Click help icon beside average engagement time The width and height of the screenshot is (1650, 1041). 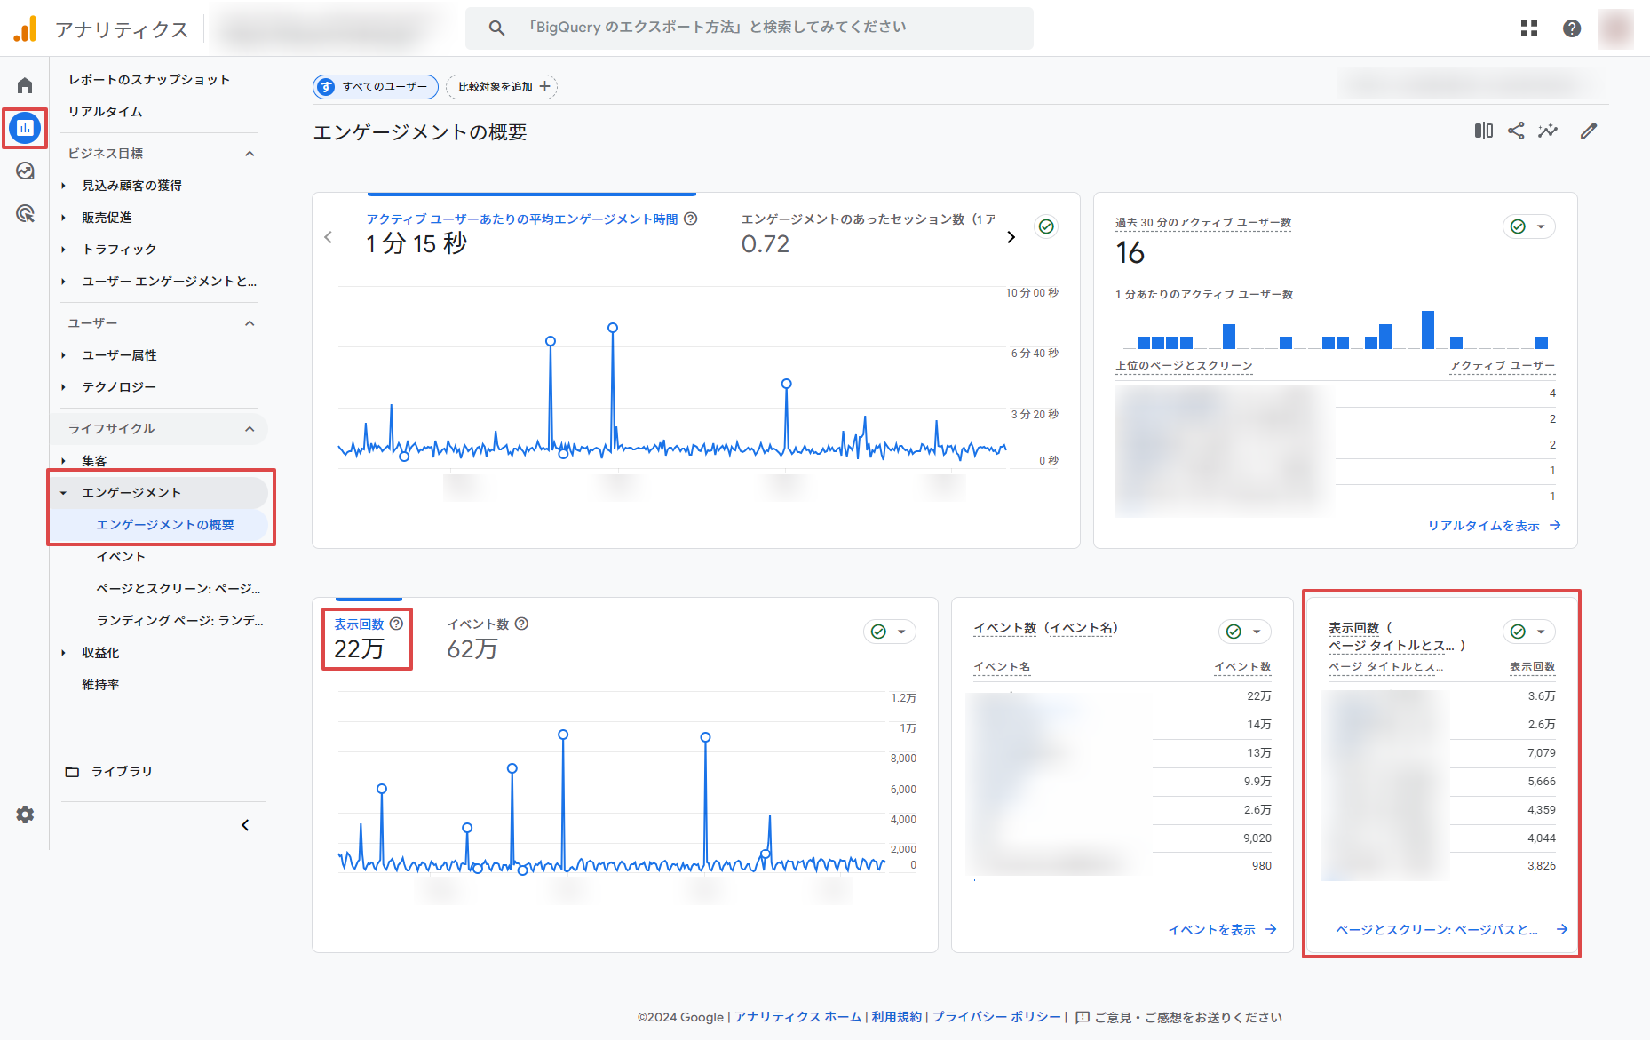691,219
